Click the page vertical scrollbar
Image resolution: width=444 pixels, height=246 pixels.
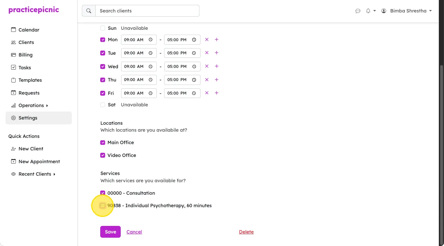click(442, 154)
